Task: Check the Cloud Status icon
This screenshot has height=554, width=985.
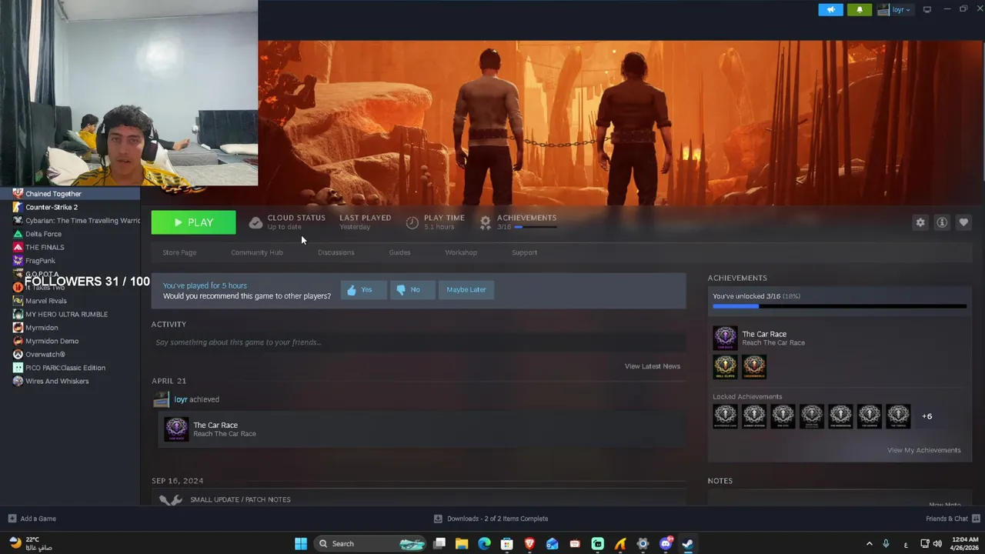Action: 255,222
